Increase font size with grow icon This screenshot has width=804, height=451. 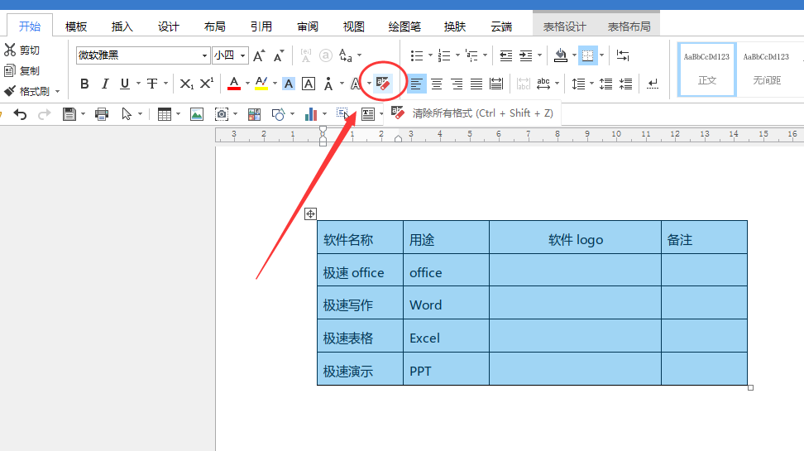coord(260,55)
